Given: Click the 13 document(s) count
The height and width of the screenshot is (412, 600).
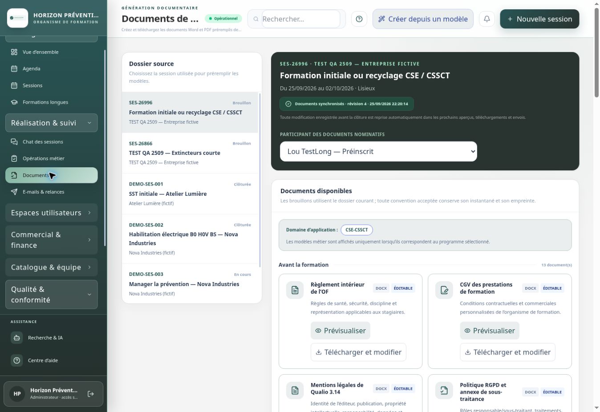Looking at the screenshot, I should click(x=556, y=265).
